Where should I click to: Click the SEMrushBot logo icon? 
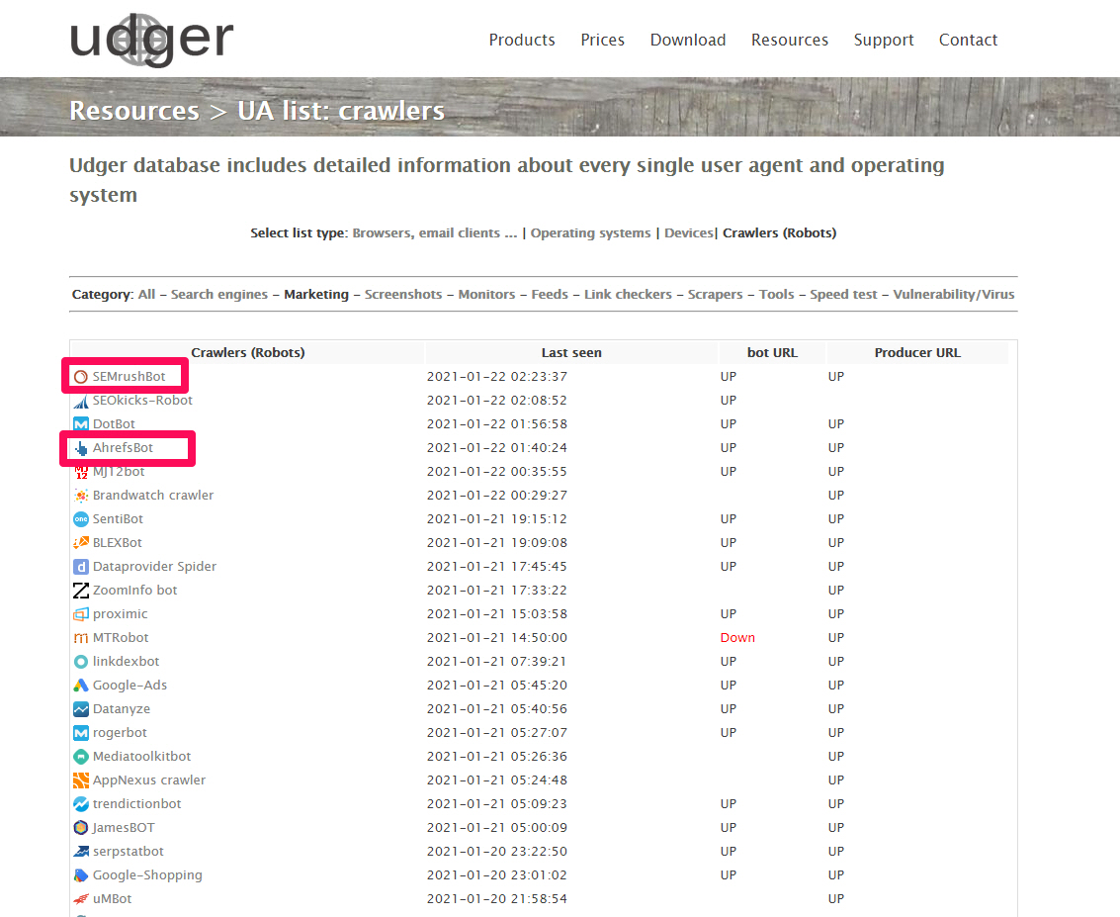(x=81, y=377)
